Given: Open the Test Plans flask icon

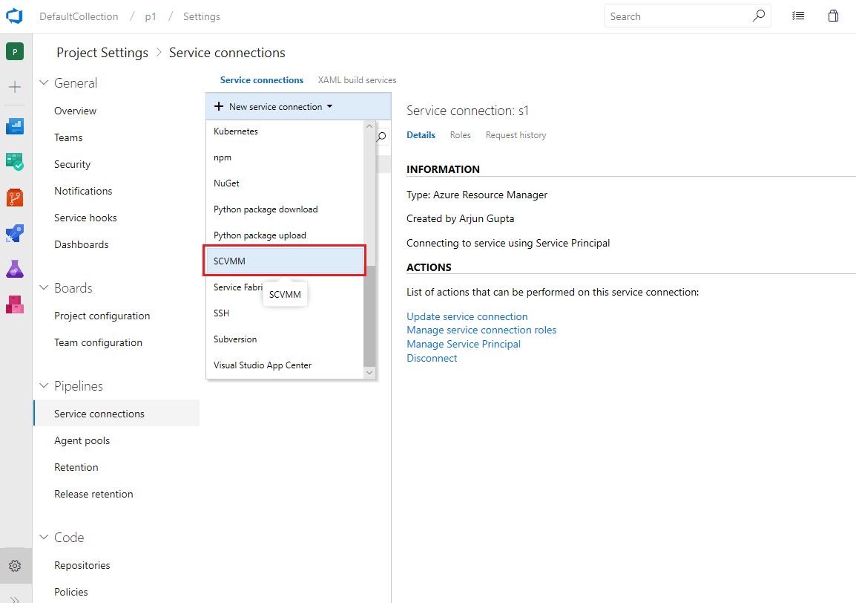Looking at the screenshot, I should click(15, 269).
